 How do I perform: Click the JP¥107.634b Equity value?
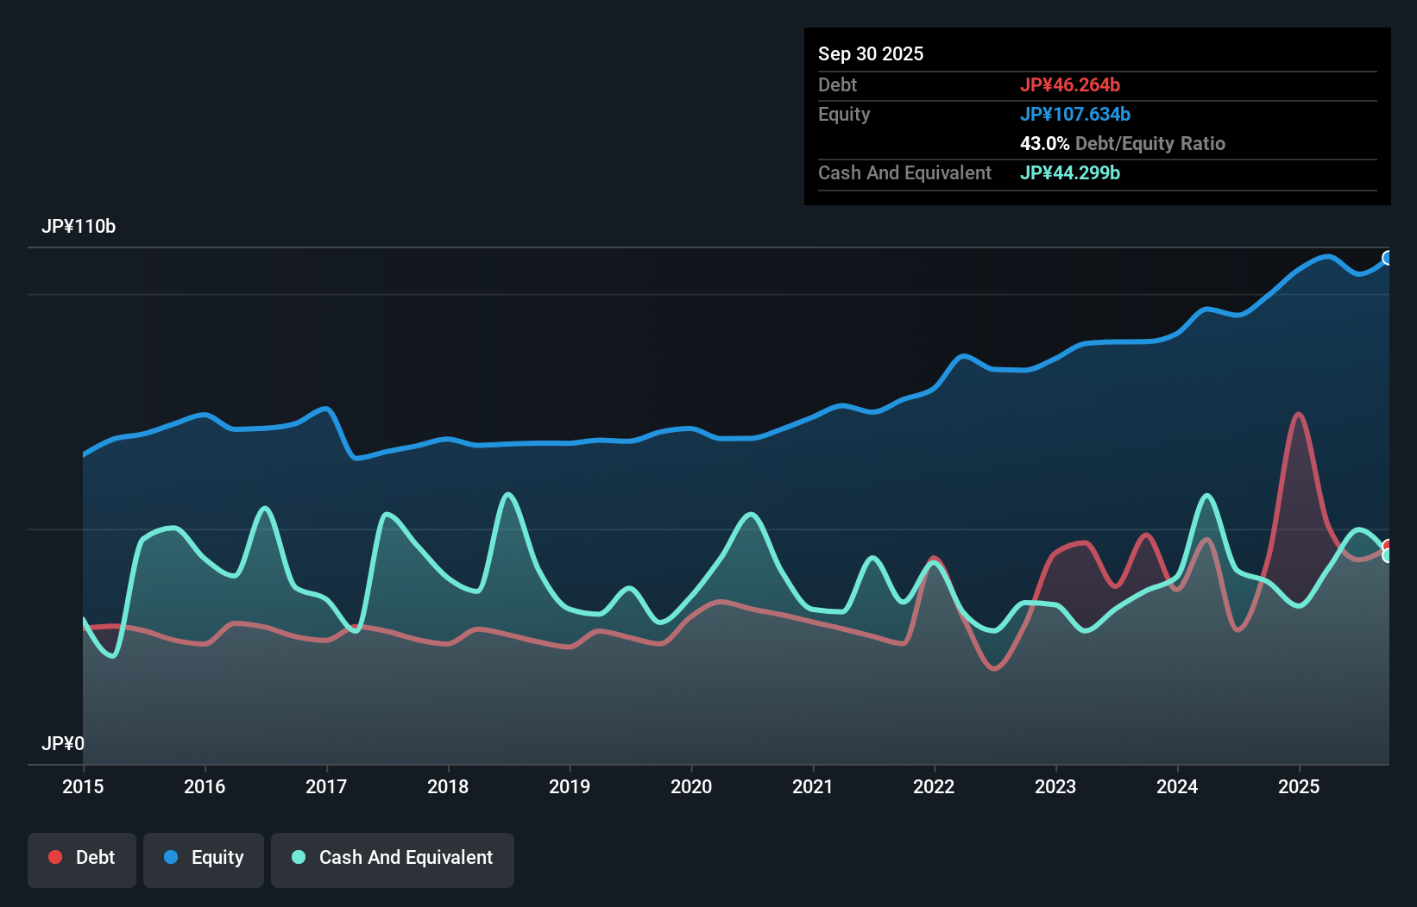pos(1076,114)
